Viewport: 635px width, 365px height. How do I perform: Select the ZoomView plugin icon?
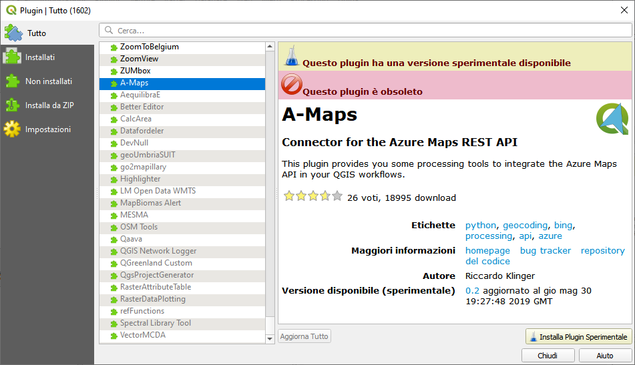[x=114, y=59]
